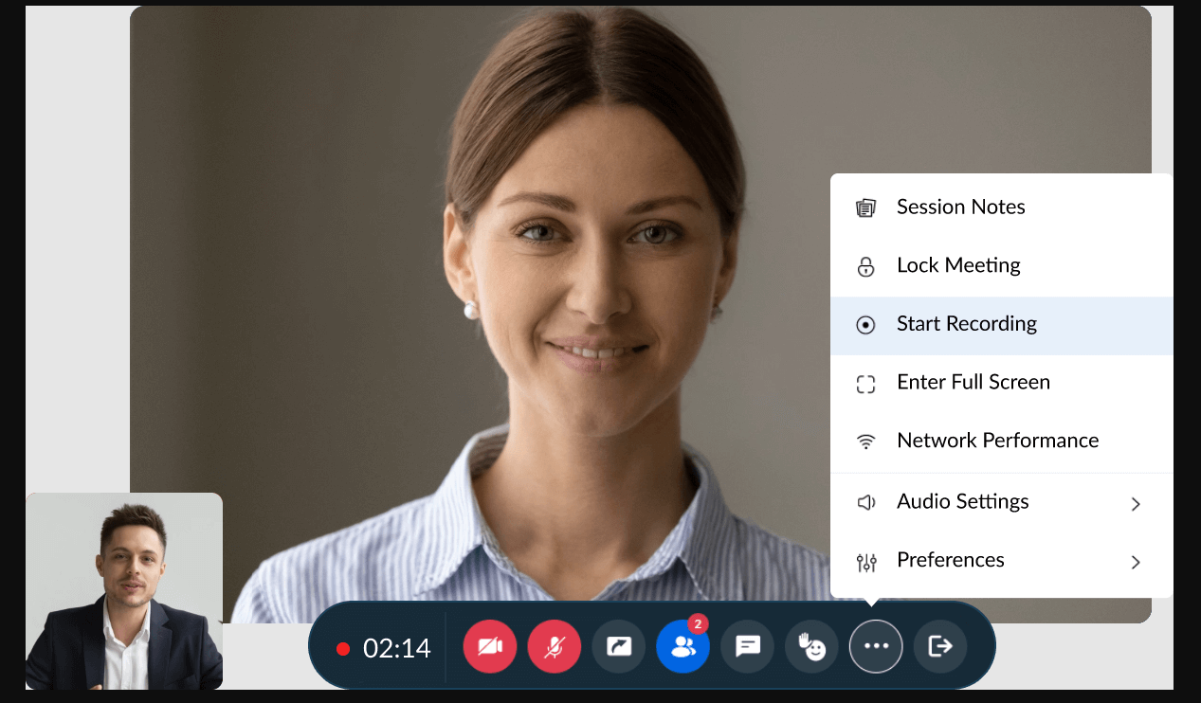
Task: Unmute your microphone
Action: pyautogui.click(x=554, y=645)
